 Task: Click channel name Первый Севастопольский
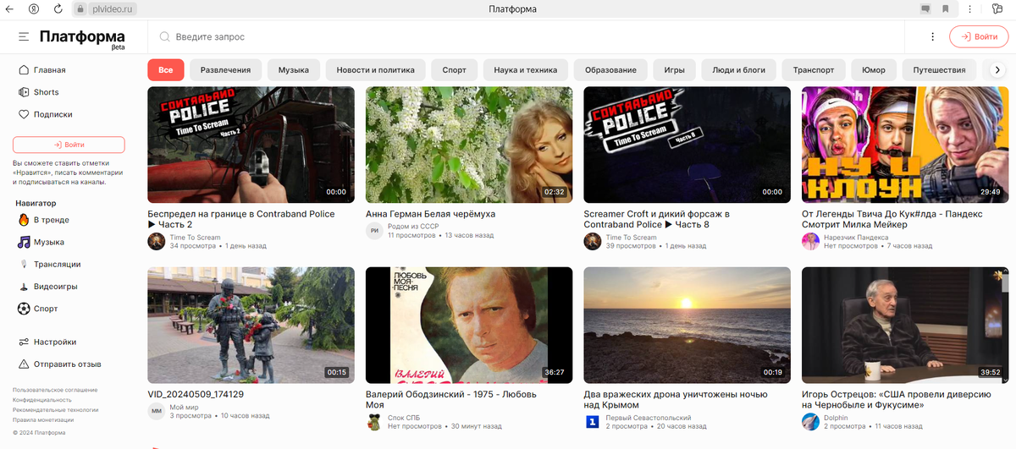[649, 418]
